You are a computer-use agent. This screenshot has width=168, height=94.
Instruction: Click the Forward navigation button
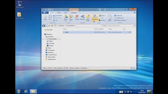click(47, 26)
